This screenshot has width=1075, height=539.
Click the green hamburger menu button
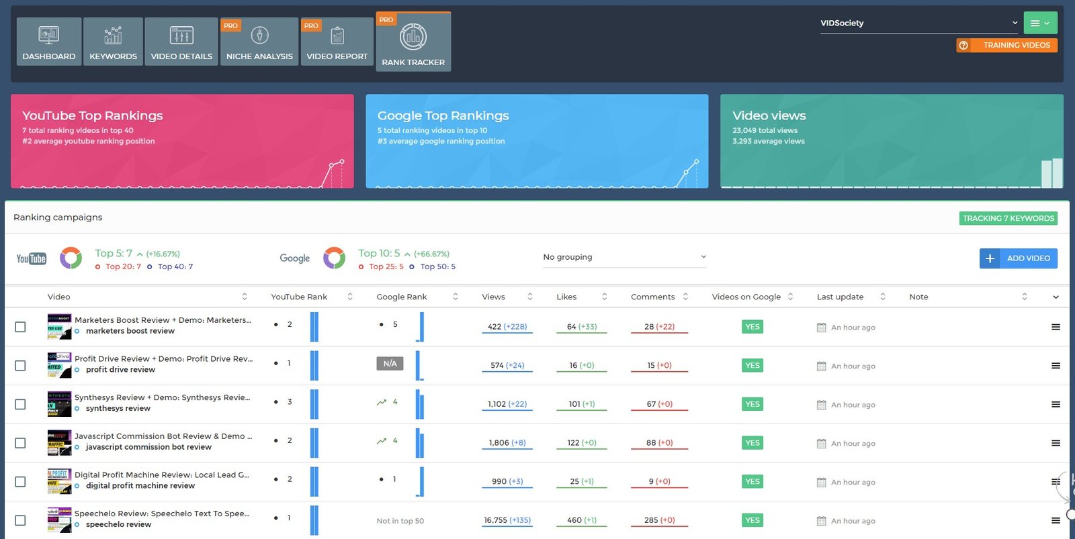point(1040,23)
